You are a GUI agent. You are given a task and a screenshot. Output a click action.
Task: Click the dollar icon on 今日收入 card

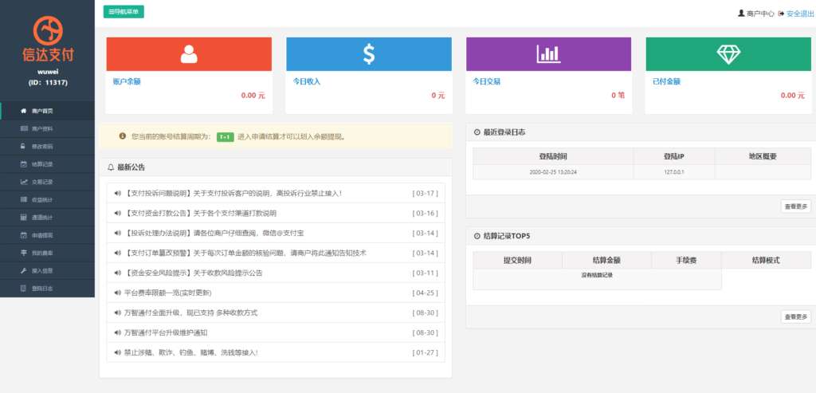click(x=369, y=54)
